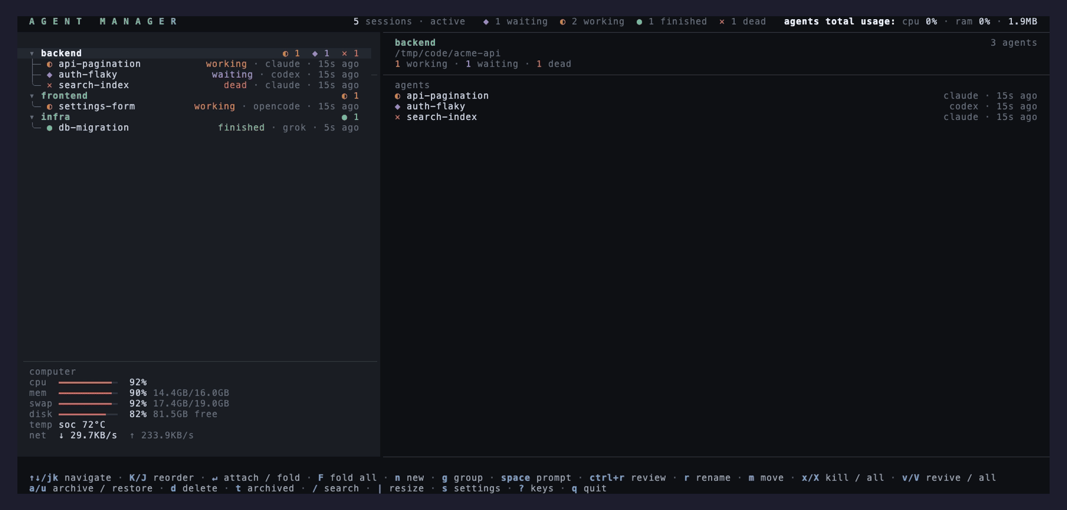The height and width of the screenshot is (510, 1067).
Task: Click the '? keys' shortcut hint
Action: tap(536, 489)
